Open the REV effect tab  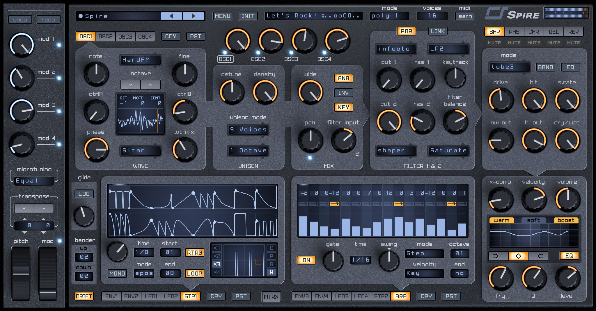click(x=573, y=32)
